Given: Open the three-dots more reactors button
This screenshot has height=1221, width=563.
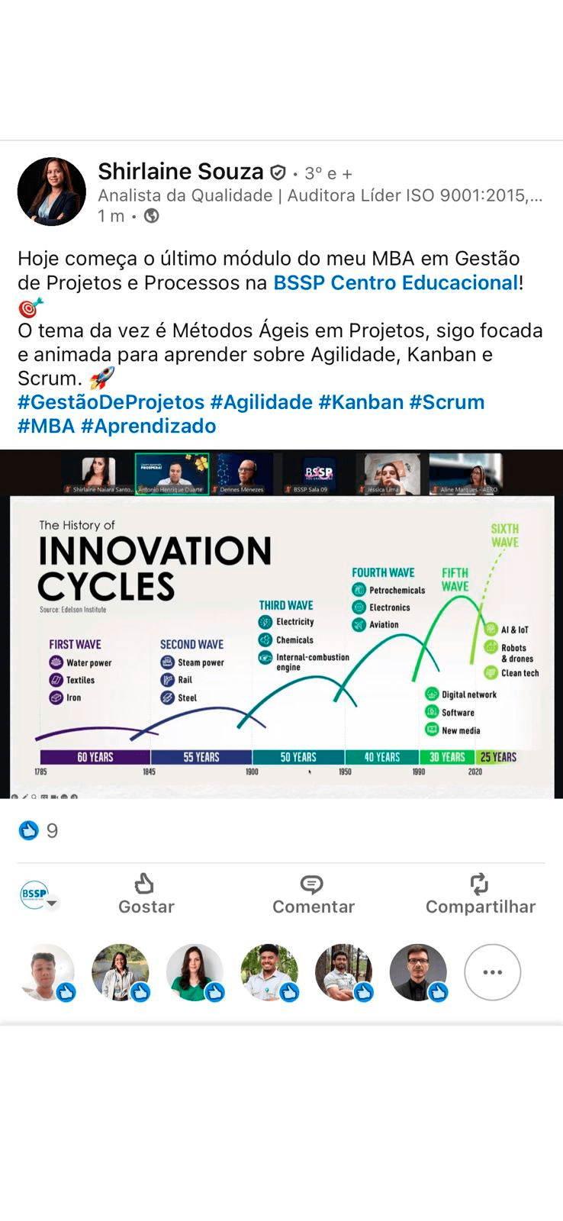Looking at the screenshot, I should pyautogui.click(x=492, y=972).
